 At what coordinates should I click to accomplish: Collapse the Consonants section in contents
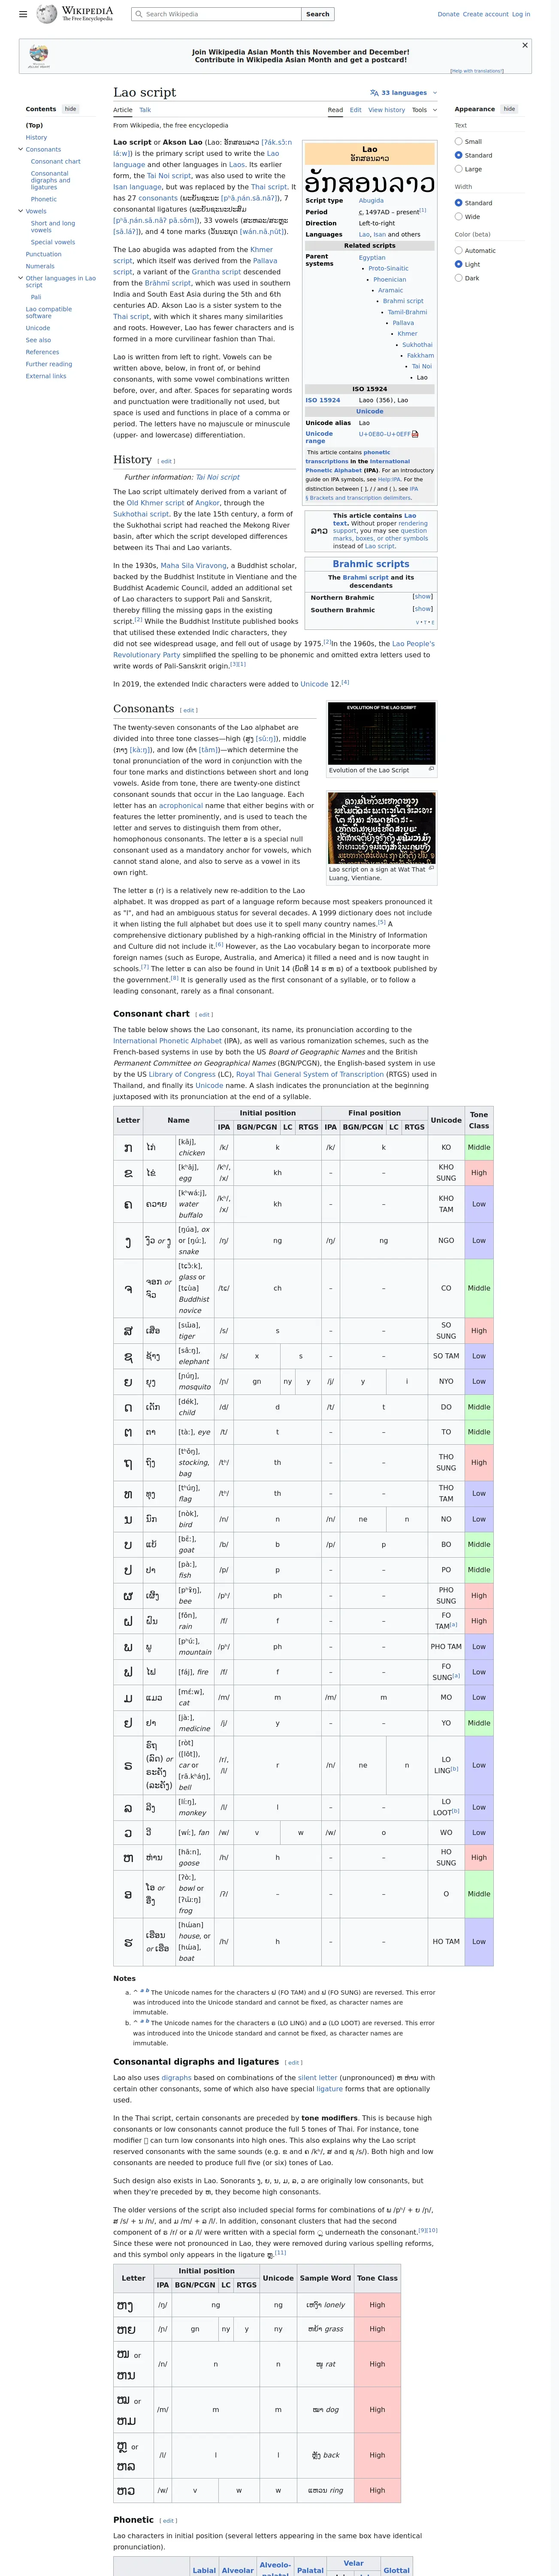pyautogui.click(x=20, y=149)
